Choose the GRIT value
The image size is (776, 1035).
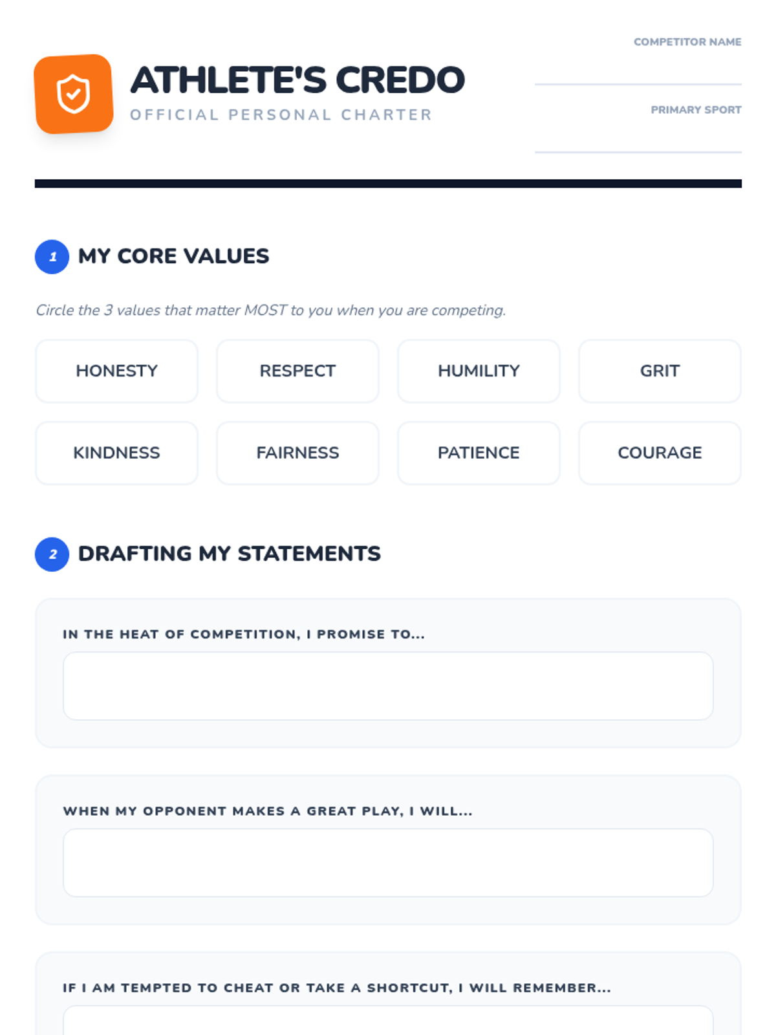point(660,371)
